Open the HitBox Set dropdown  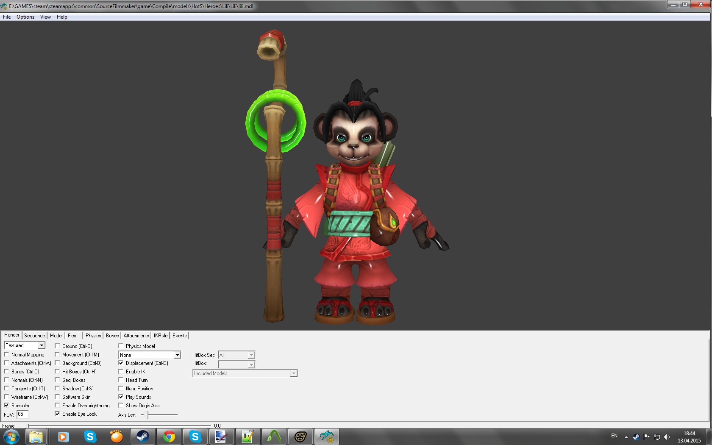(x=251, y=355)
